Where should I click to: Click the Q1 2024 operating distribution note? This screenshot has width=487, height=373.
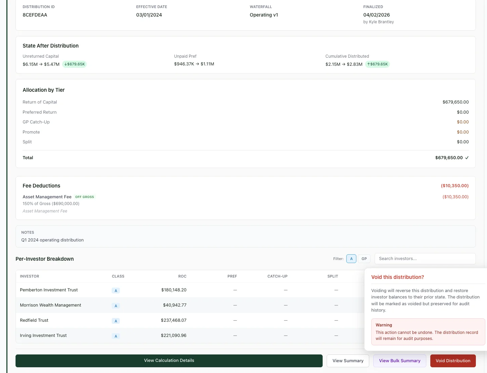click(52, 240)
